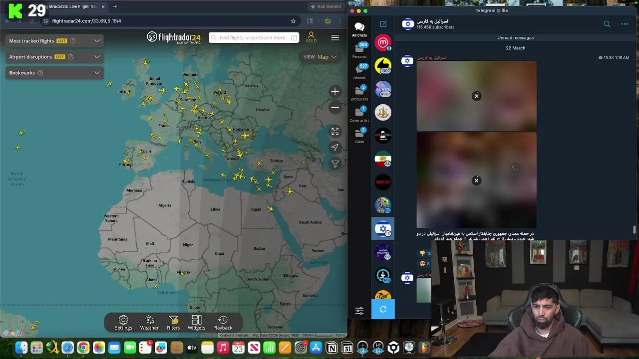Image resolution: width=639 pixels, height=359 pixels.
Task: Open Flightradar24 hamburger menu
Action: [x=335, y=37]
